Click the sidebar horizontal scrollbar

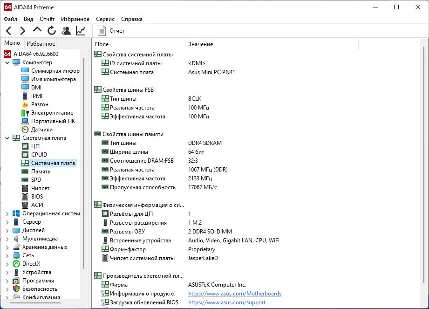(x=35, y=303)
